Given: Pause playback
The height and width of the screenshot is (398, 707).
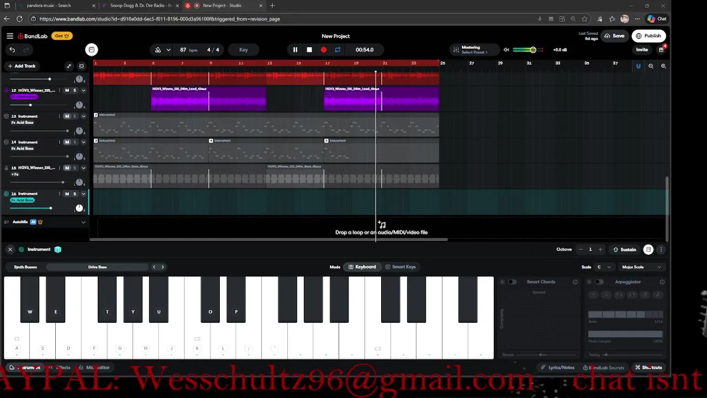Looking at the screenshot, I should pos(295,50).
